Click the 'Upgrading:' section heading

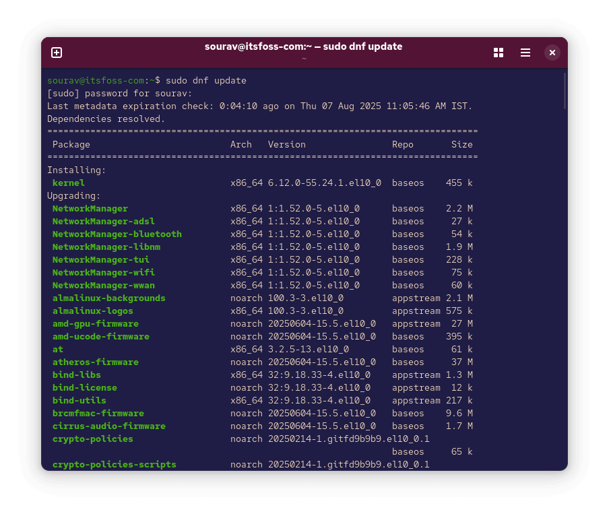click(x=72, y=195)
